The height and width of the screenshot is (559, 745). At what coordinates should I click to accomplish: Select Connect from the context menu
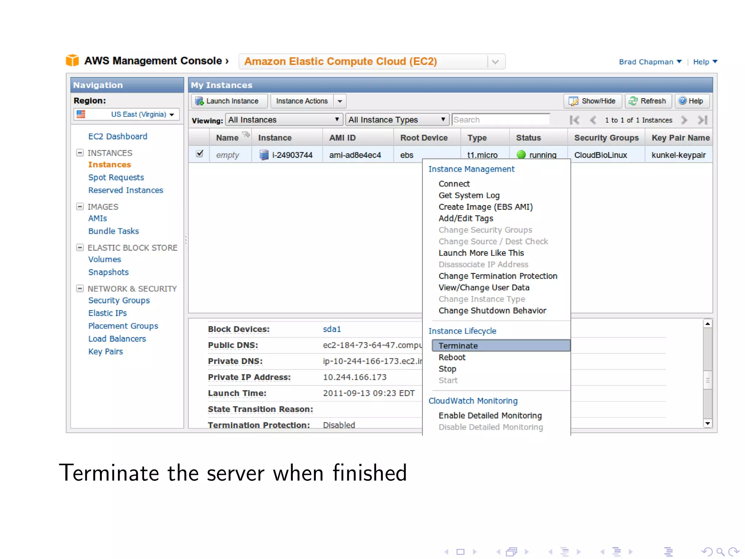454,184
